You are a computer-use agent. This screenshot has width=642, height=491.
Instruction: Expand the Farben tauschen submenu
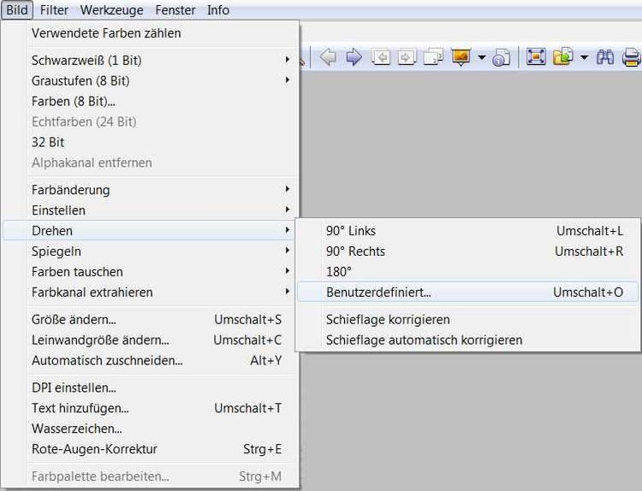click(x=150, y=272)
